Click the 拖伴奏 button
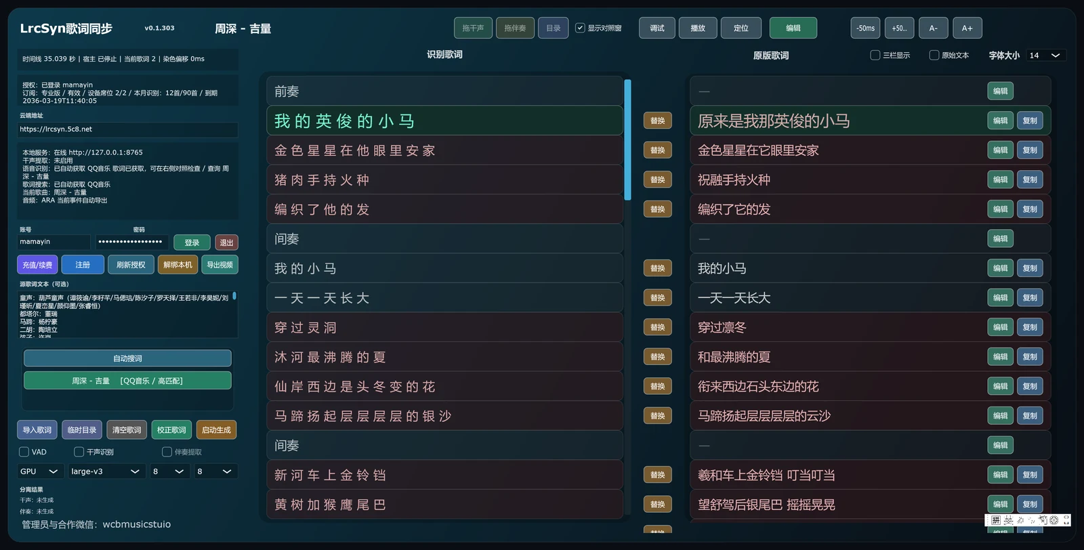The image size is (1084, 550). point(515,28)
